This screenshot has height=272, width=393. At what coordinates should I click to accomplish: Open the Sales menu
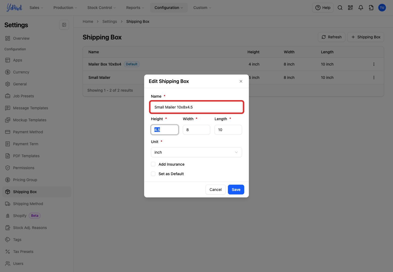(x=36, y=8)
